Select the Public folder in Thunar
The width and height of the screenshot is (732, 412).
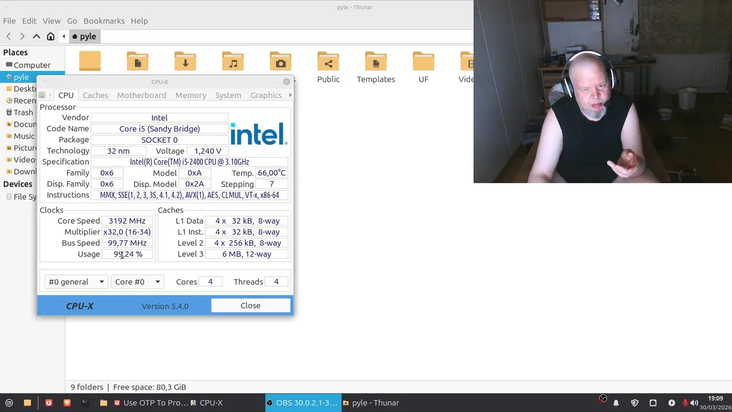coord(328,68)
